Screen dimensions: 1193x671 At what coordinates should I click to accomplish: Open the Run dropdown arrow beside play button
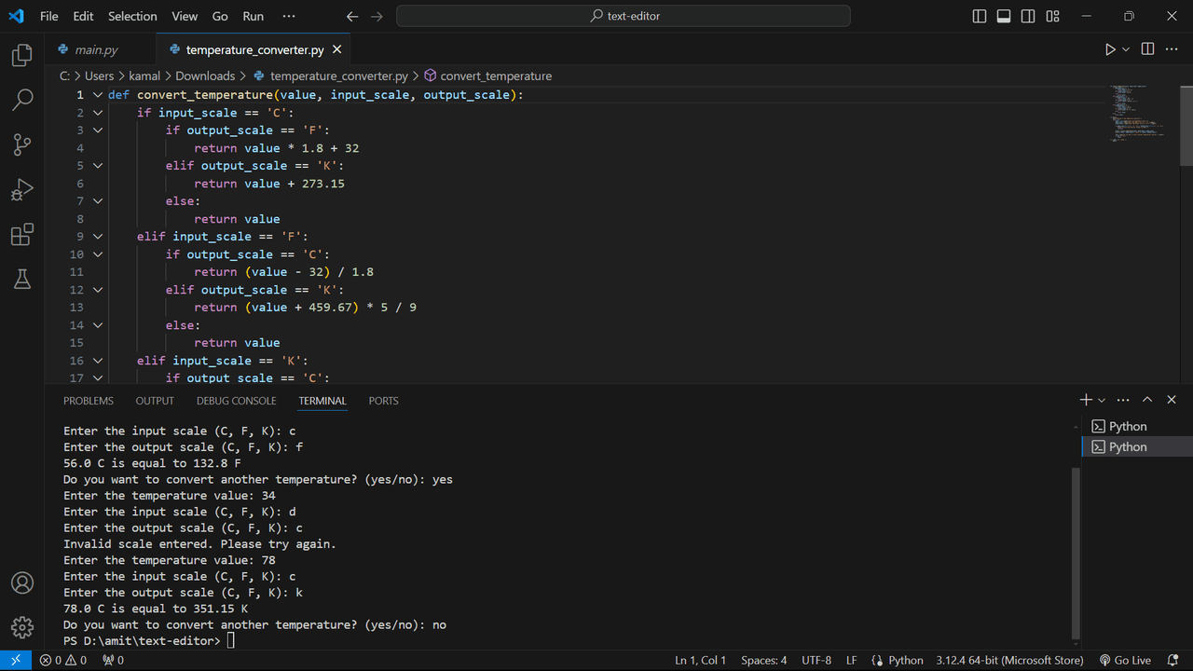point(1126,49)
